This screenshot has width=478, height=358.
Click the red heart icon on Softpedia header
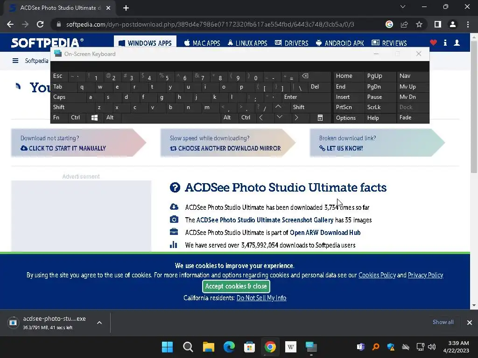[x=433, y=42]
